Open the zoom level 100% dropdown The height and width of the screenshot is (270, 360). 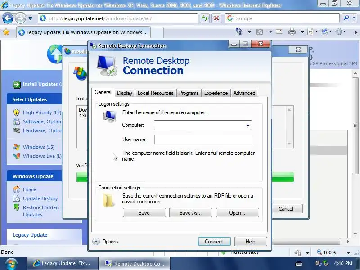[x=348, y=252]
